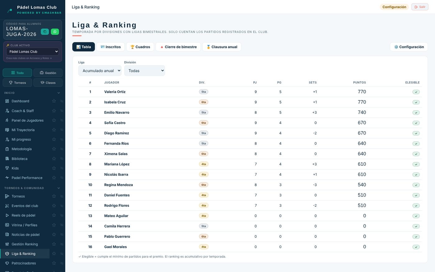Hide the Coach & Staff menu item

(x=62, y=111)
